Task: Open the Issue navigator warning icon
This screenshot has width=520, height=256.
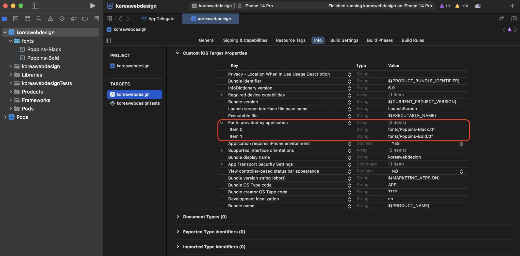Action: pos(51,19)
